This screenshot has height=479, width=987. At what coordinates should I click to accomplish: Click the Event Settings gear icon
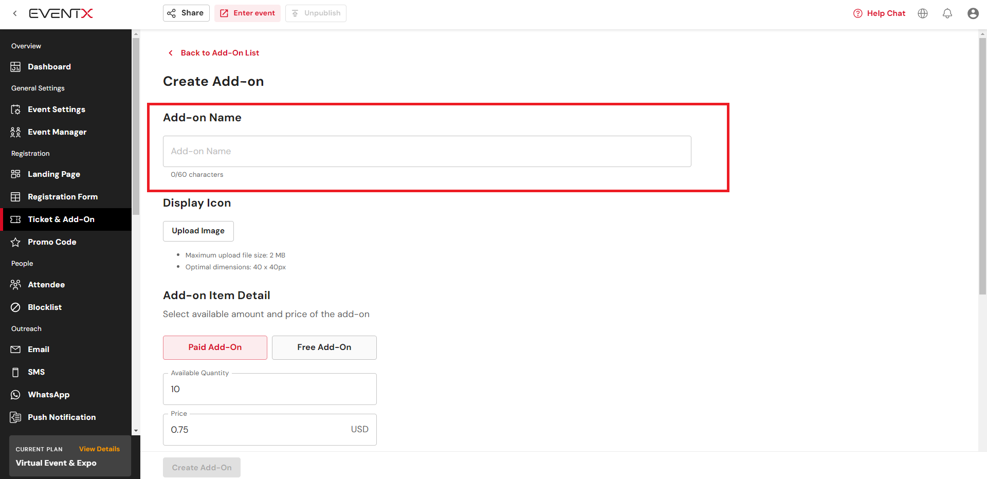click(15, 109)
